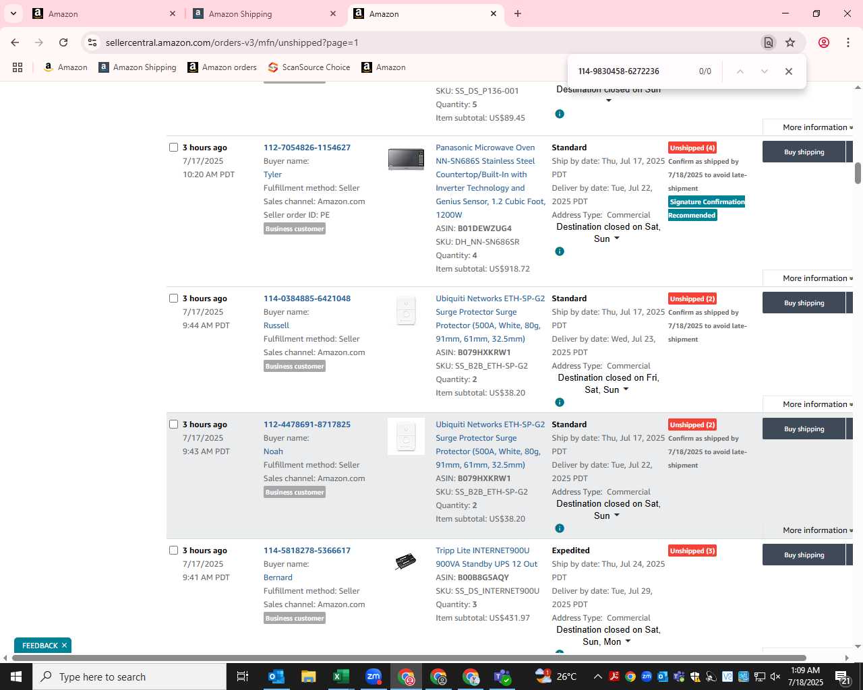
Task: Reload the Seller Central page
Action: (63, 42)
